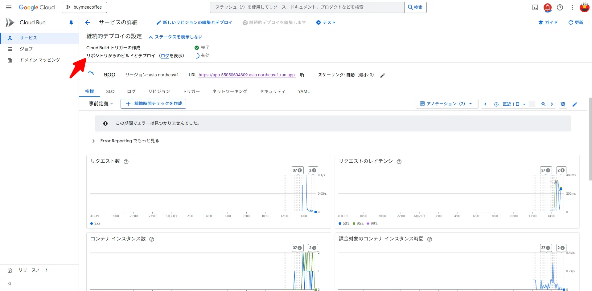Viewport: 592px width, 291px height.
Task: Open the 事前定義 dashboard dropdown
Action: click(x=101, y=104)
